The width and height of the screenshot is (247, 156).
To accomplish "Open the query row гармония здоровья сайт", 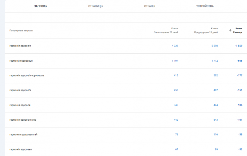I will coord(126,134).
